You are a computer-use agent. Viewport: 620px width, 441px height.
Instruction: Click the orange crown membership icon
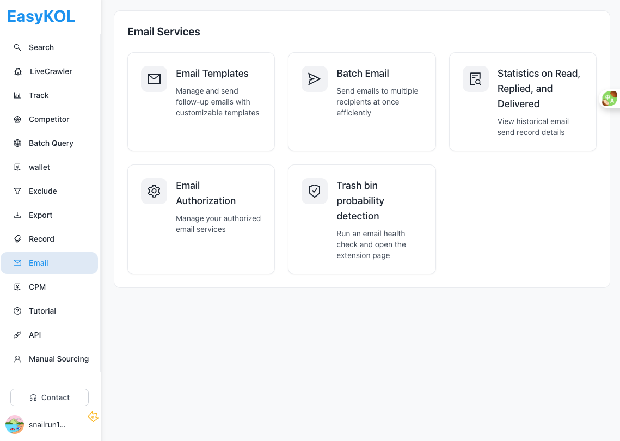pyautogui.click(x=93, y=416)
